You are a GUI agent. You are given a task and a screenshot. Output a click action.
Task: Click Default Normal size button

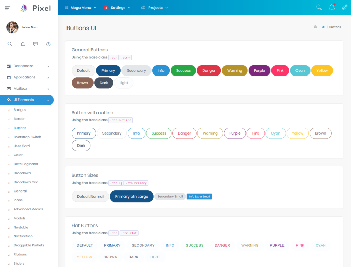coord(90,197)
